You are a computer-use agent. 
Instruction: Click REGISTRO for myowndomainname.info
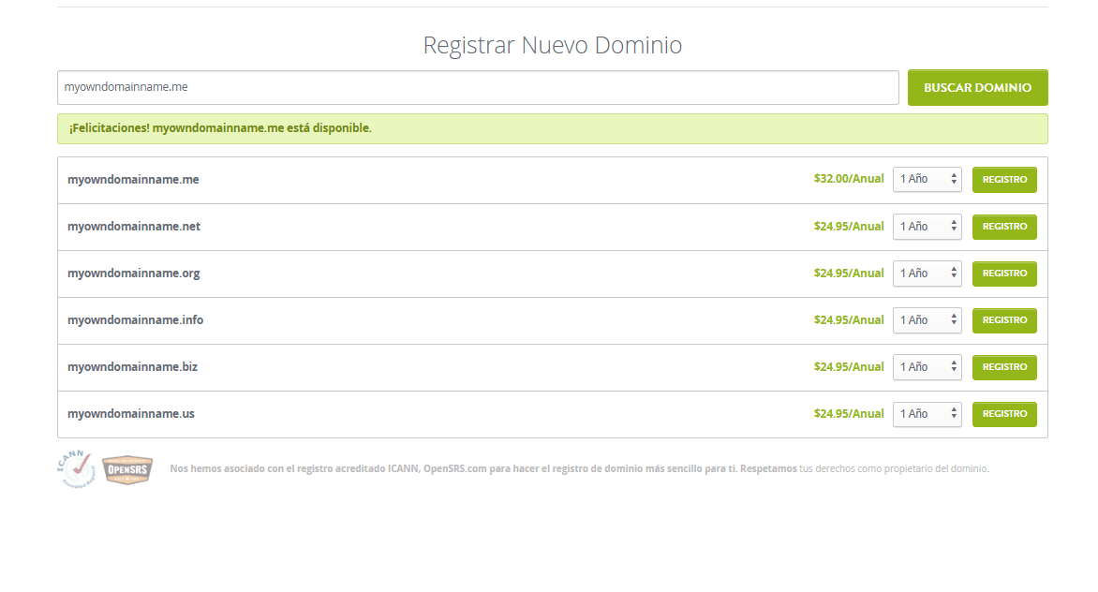[x=1004, y=319]
